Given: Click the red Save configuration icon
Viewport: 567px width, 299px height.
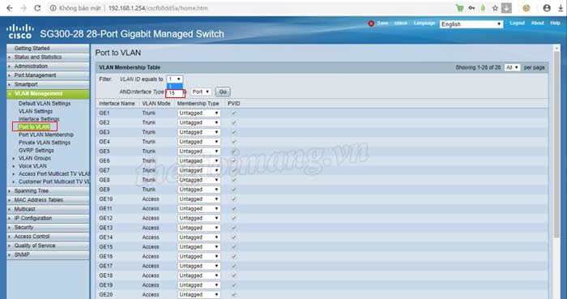Looking at the screenshot, I should click(x=371, y=23).
